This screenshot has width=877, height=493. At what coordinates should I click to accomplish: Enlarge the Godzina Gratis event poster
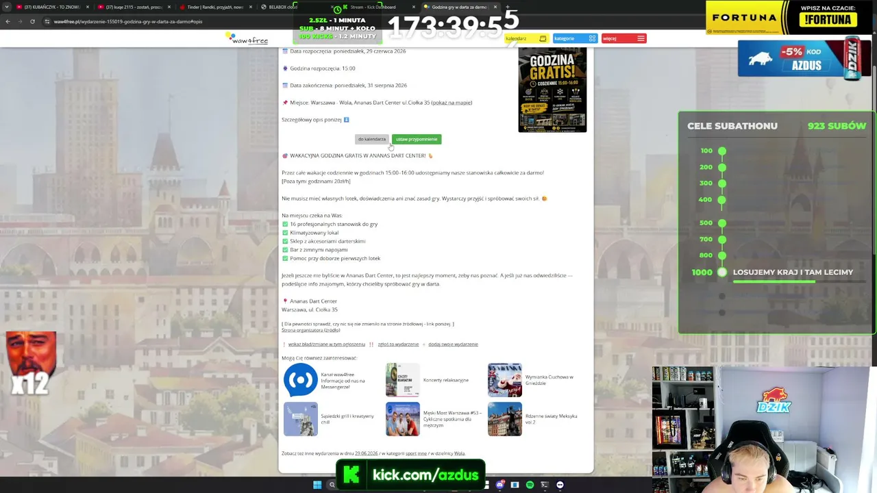552,90
